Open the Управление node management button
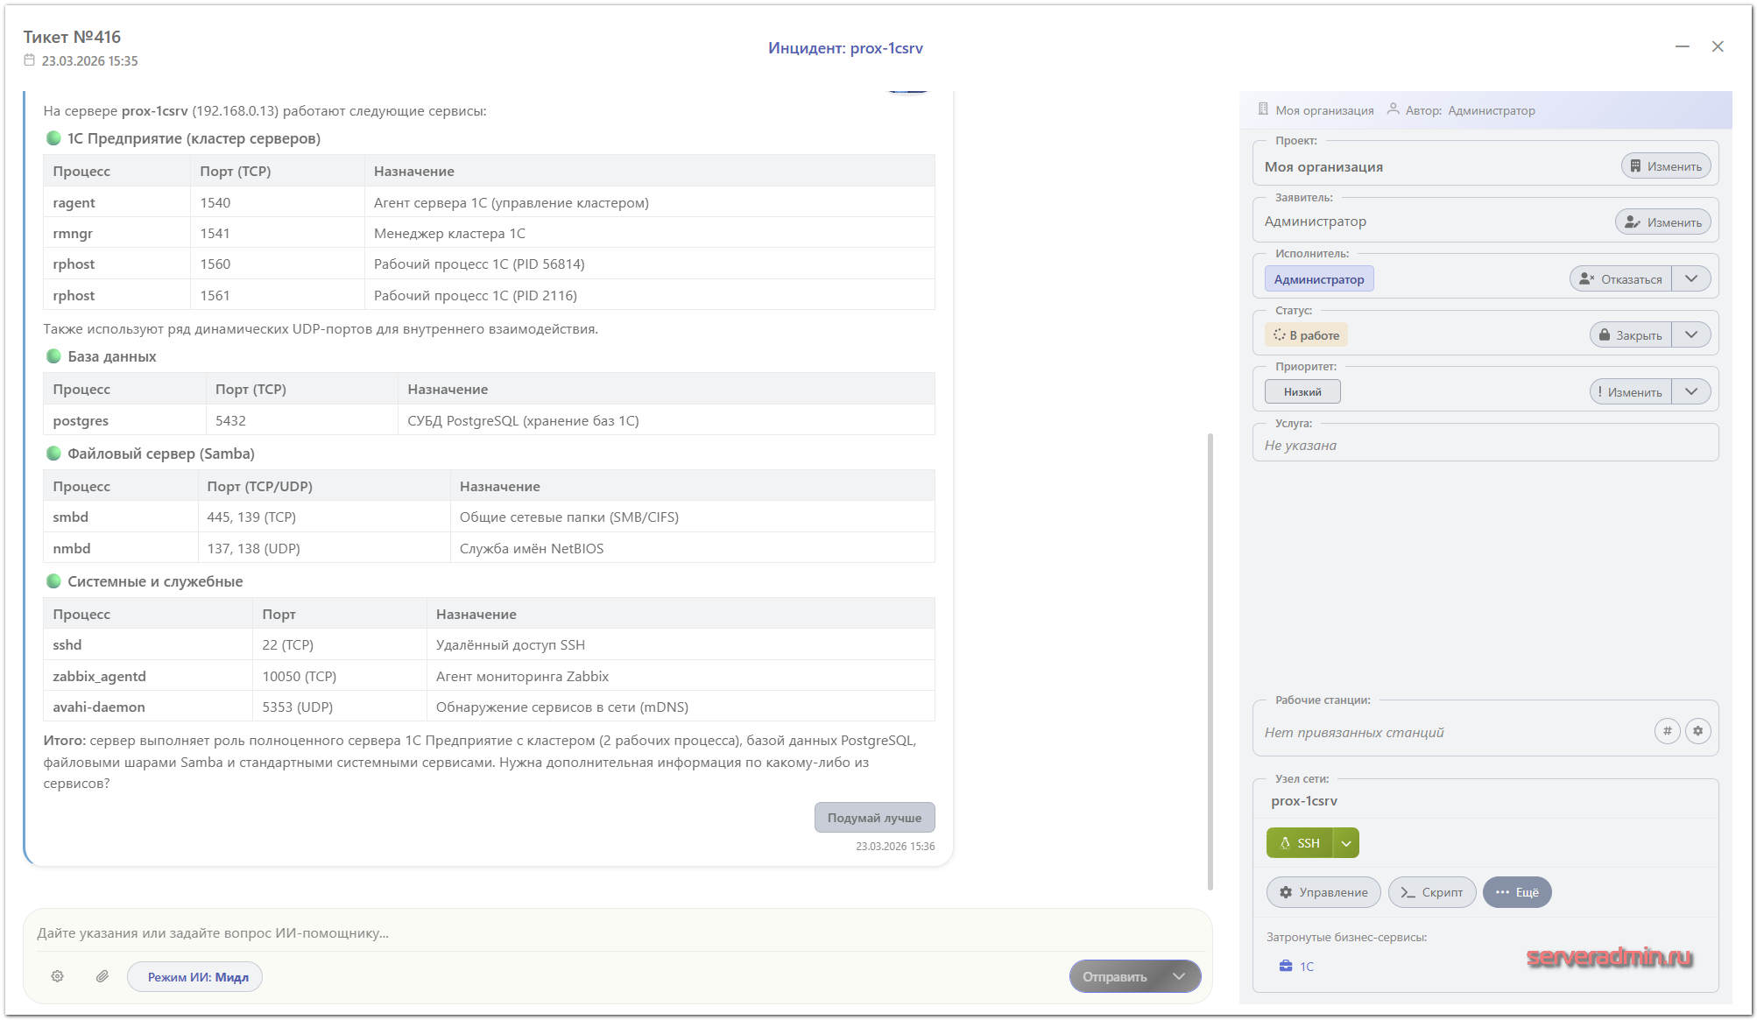Viewport: 1757px width, 1020px height. (x=1323, y=892)
